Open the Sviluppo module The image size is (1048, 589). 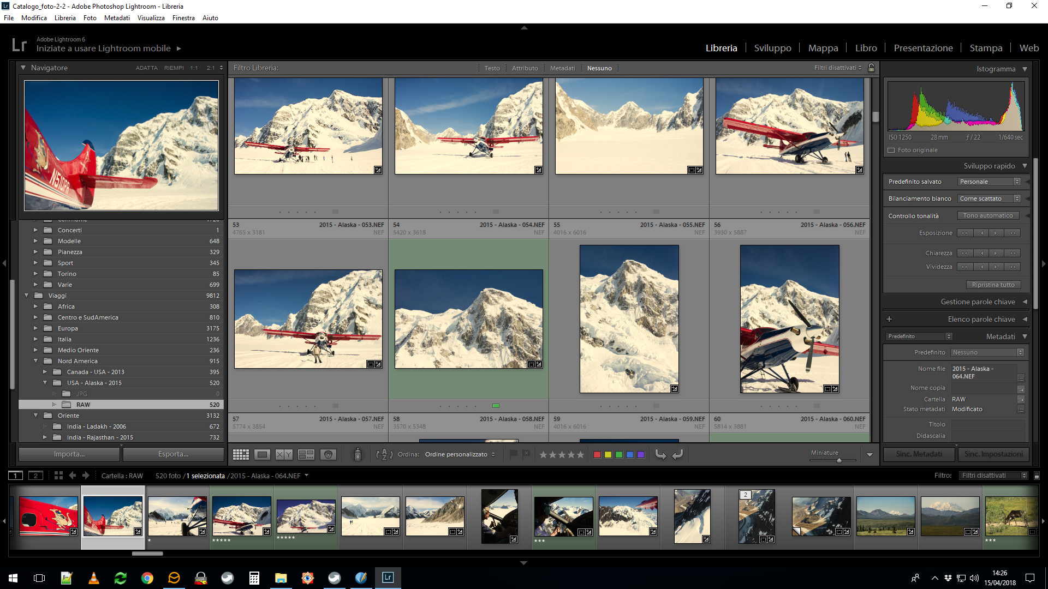coord(772,48)
